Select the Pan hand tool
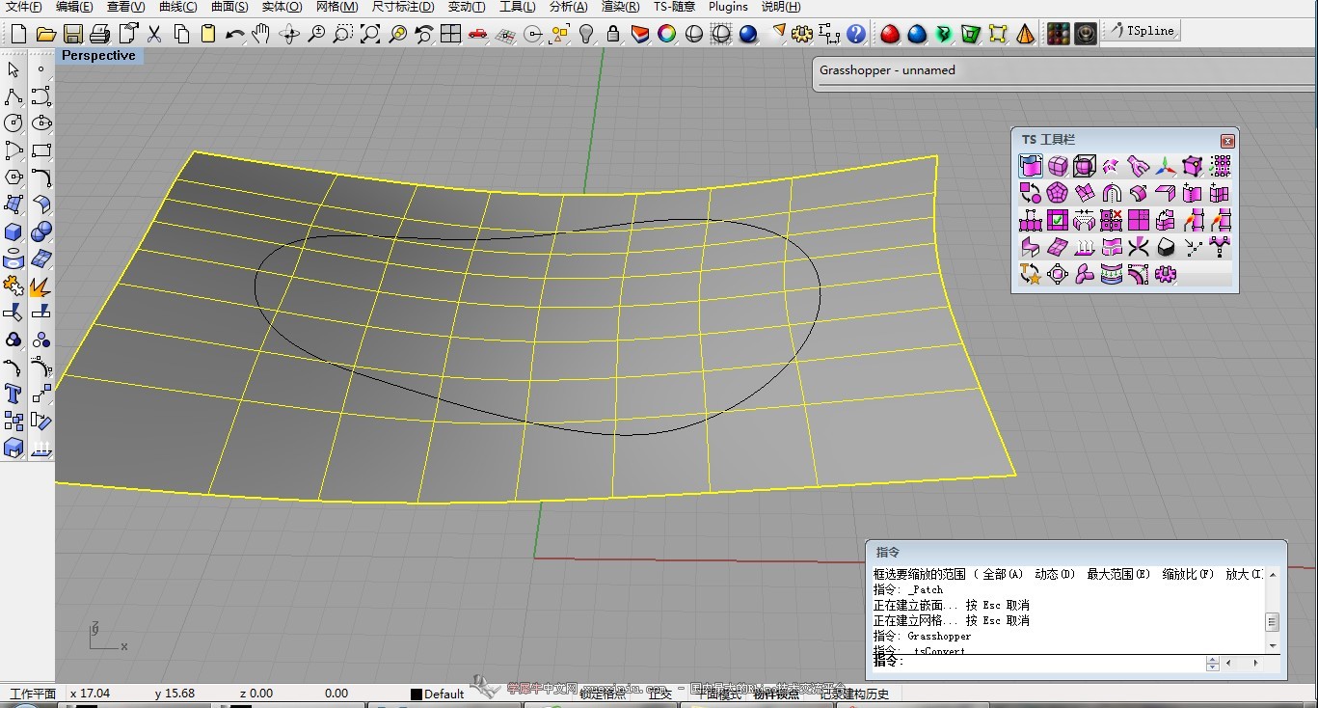 261,34
